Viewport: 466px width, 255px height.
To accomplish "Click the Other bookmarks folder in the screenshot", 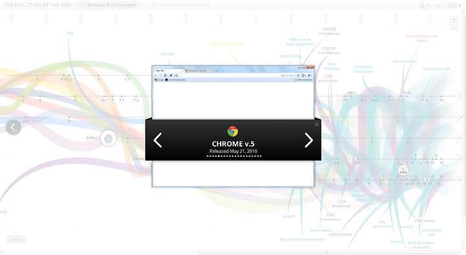I will click(x=304, y=80).
